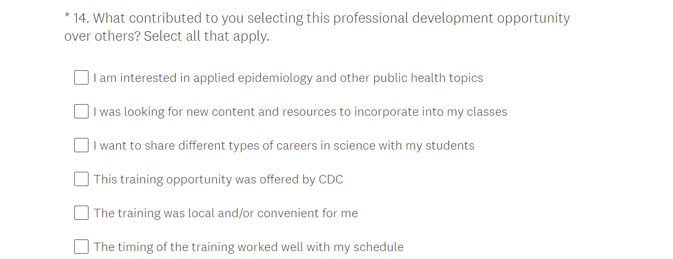This screenshot has height=259, width=673.
Task: Click the required asterisk before question 14
Action: point(67,16)
